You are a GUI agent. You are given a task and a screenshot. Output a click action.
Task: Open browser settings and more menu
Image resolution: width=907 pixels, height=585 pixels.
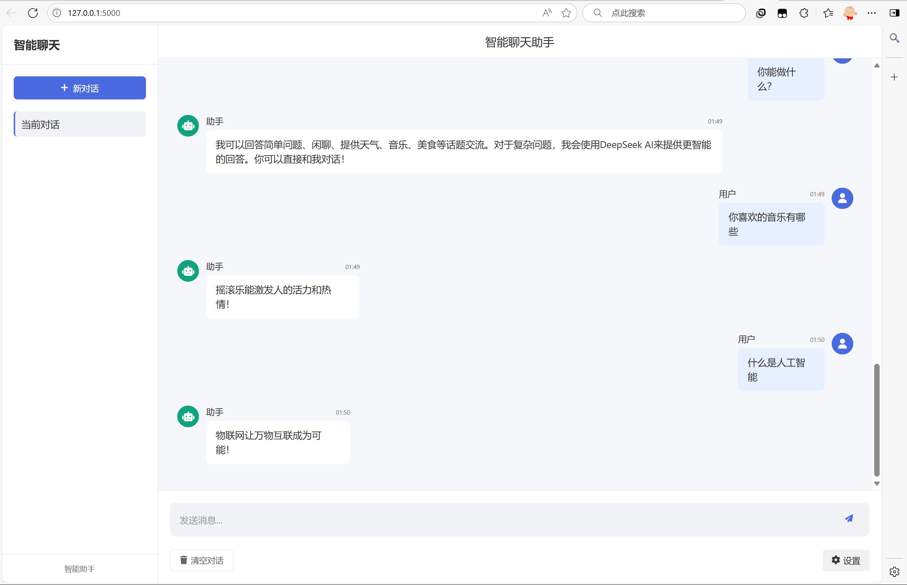tap(871, 13)
